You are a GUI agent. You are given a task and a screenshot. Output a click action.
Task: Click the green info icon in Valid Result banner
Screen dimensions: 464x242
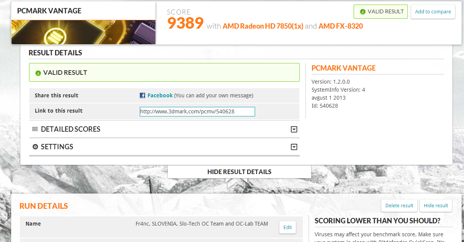click(x=38, y=73)
